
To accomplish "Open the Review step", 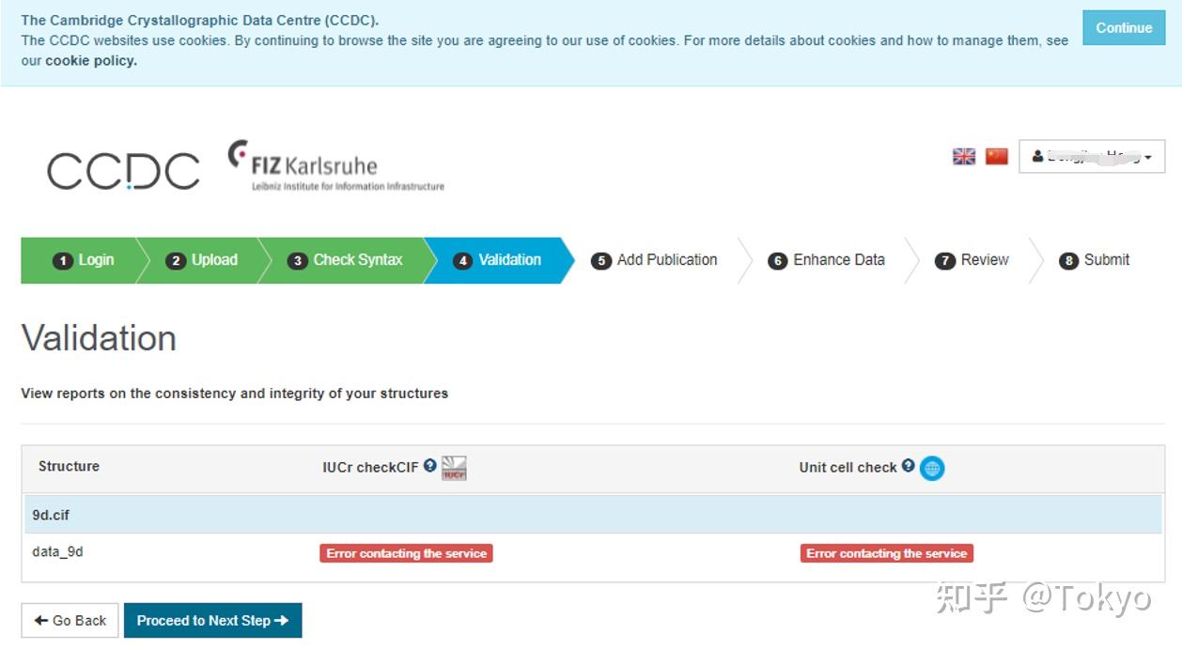I will pyautogui.click(x=972, y=260).
